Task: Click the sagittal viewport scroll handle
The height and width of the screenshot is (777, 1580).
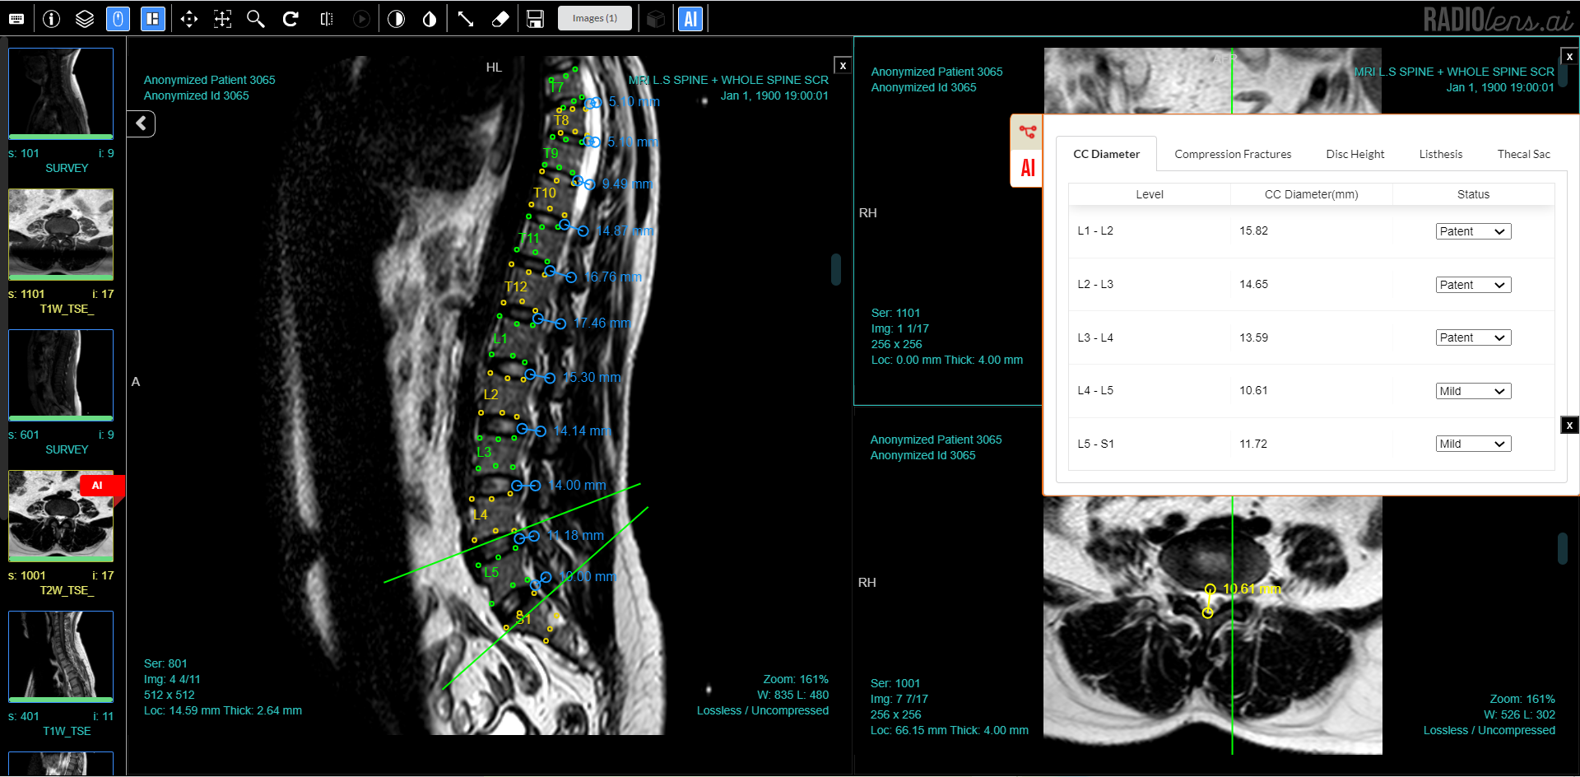Action: click(836, 269)
